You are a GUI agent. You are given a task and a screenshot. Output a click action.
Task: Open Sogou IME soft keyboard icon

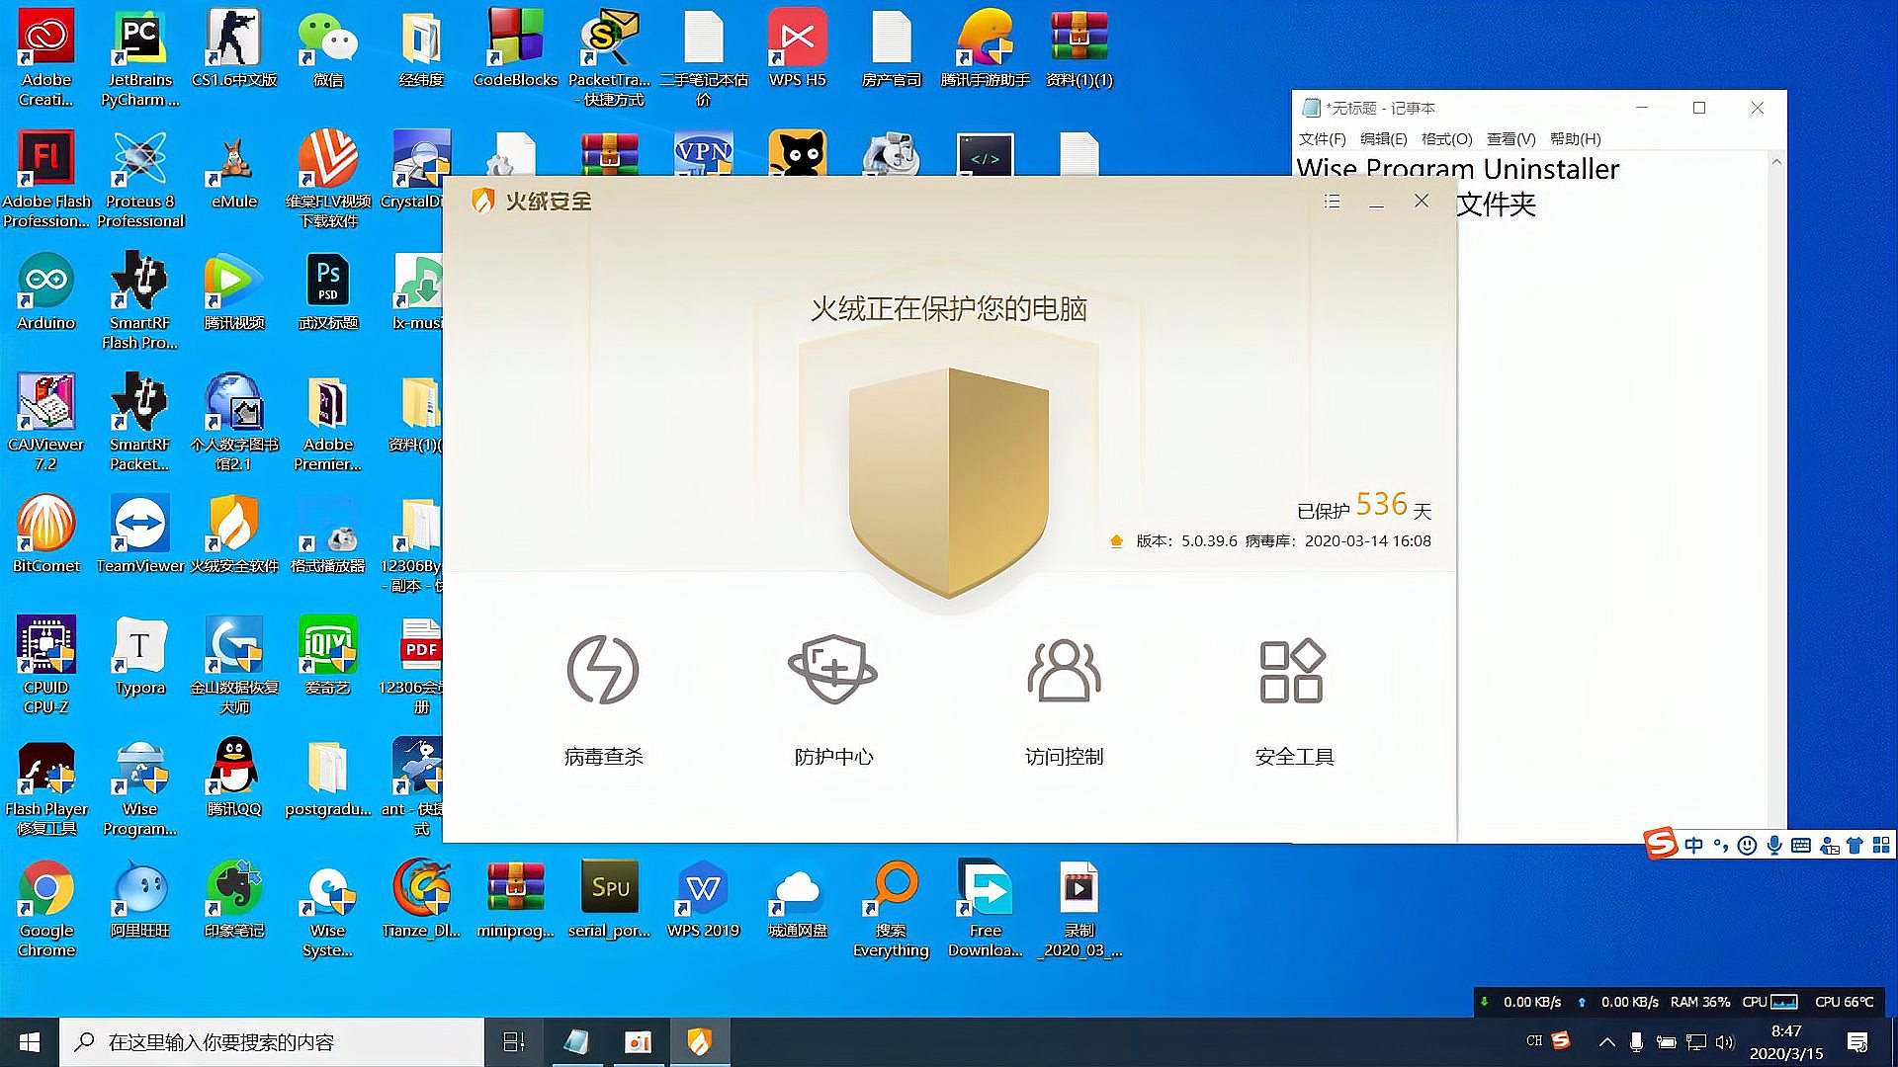(1801, 846)
